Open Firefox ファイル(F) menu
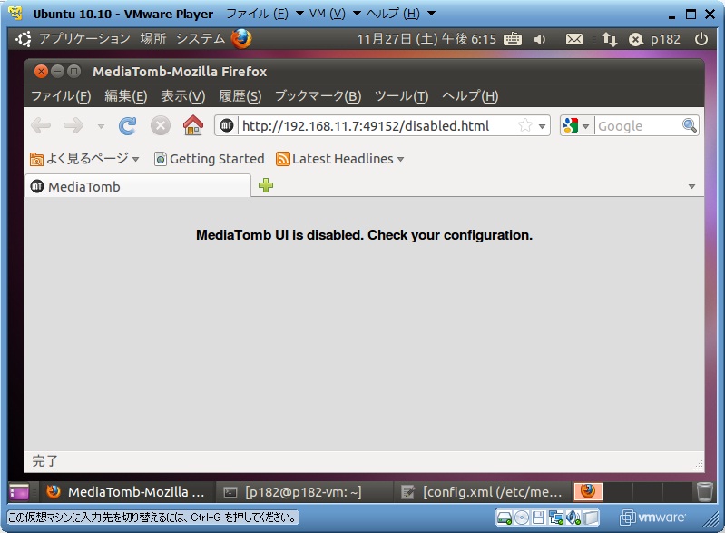Viewport: 725px width, 533px height. click(x=61, y=95)
